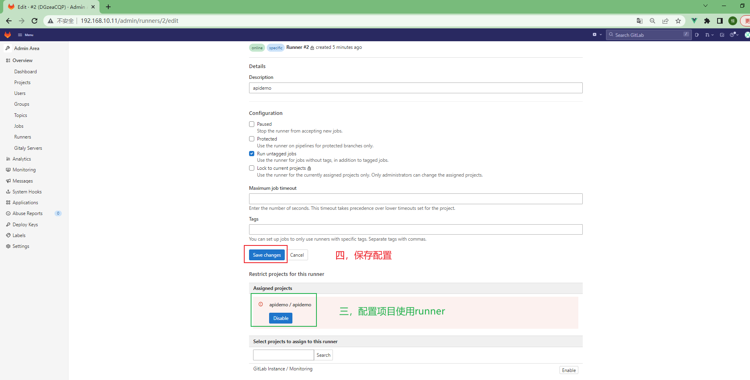Select the Edit #2 (DGzeaCQP) tab
Image resolution: width=750 pixels, height=380 pixels.
pos(51,7)
